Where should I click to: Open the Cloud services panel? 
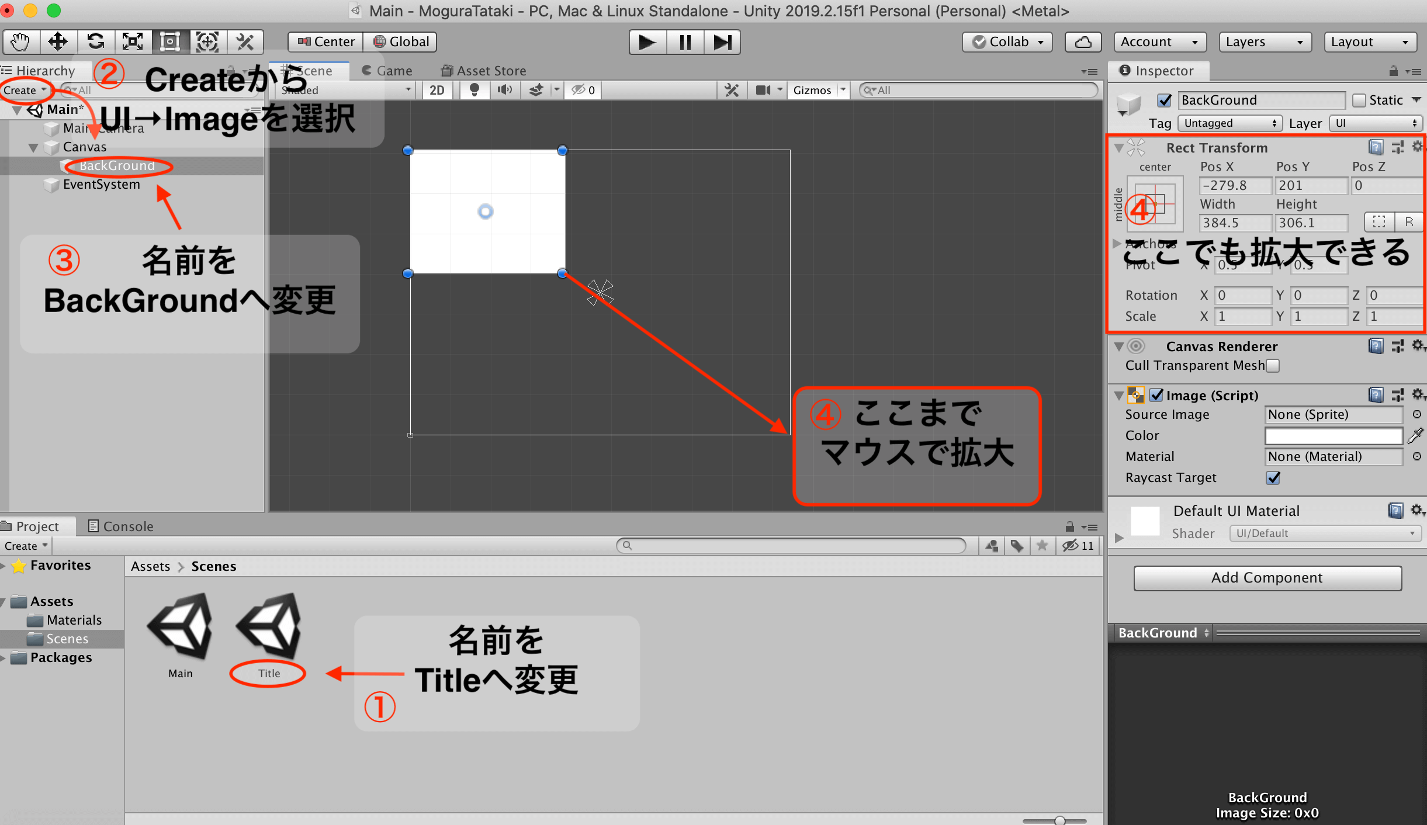1083,42
